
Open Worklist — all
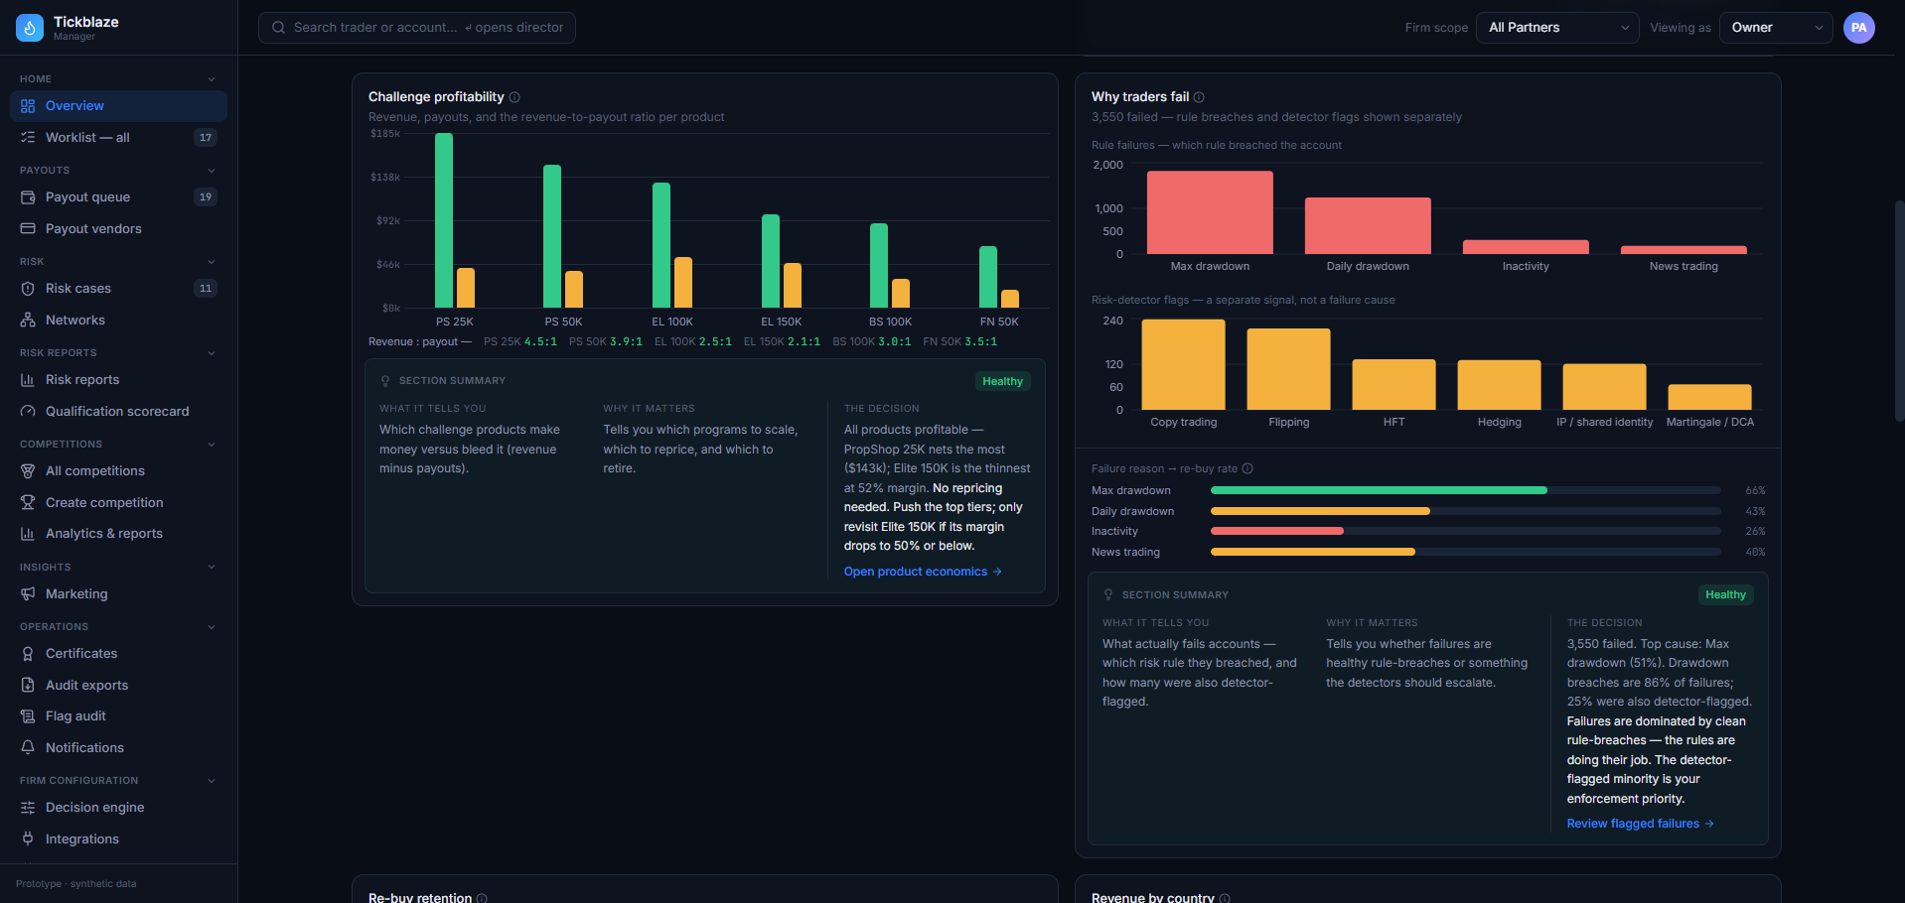pyautogui.click(x=118, y=137)
